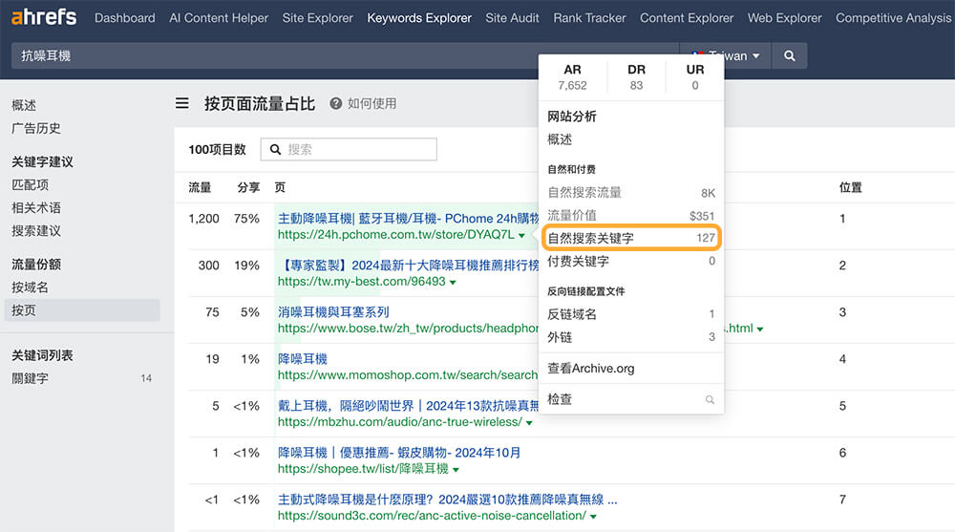
Task: Open Rank Tracker
Action: click(589, 18)
